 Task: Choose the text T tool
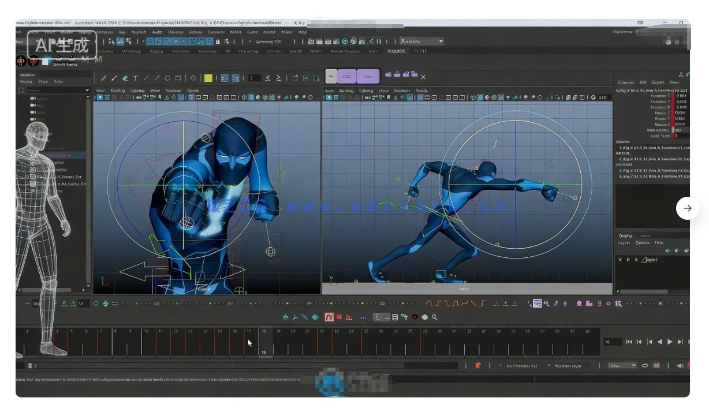point(136,78)
